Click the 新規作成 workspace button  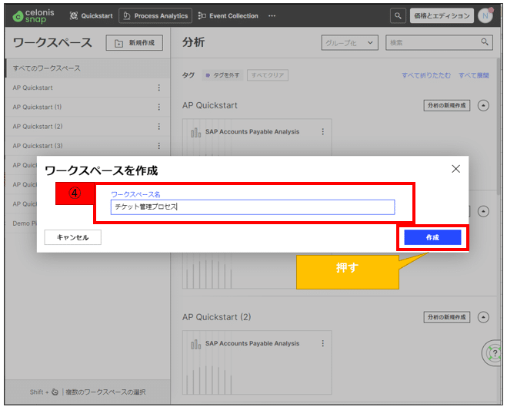[134, 43]
